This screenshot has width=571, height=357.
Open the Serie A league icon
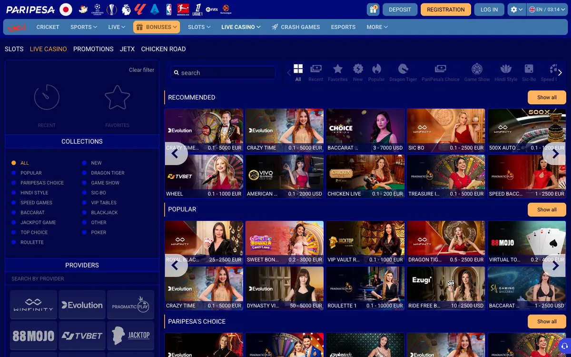pyautogui.click(x=155, y=9)
